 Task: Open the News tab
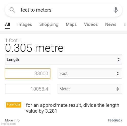(x=111, y=24)
